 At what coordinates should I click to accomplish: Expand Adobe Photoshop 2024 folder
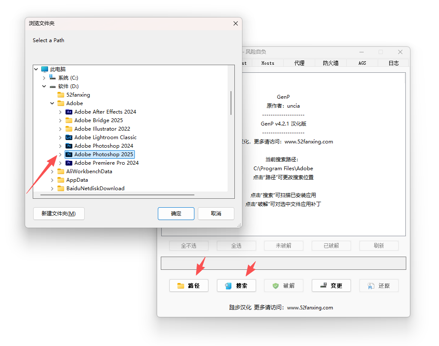pyautogui.click(x=60, y=146)
